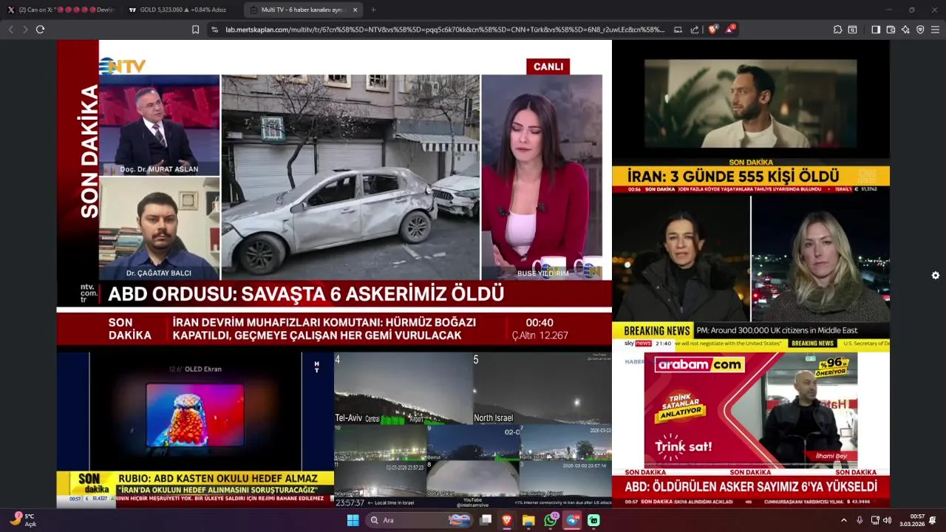Click the taskbar search box 'Ara'
The width and height of the screenshot is (946, 532).
(420, 520)
